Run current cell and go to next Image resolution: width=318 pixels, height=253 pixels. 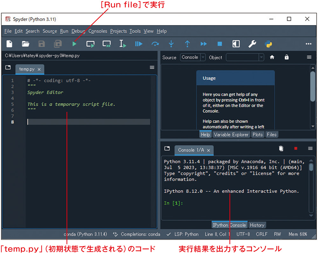point(107,44)
